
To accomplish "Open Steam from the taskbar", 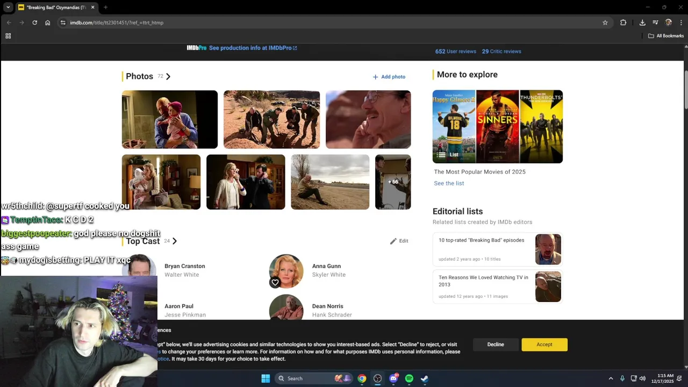I will (x=425, y=378).
